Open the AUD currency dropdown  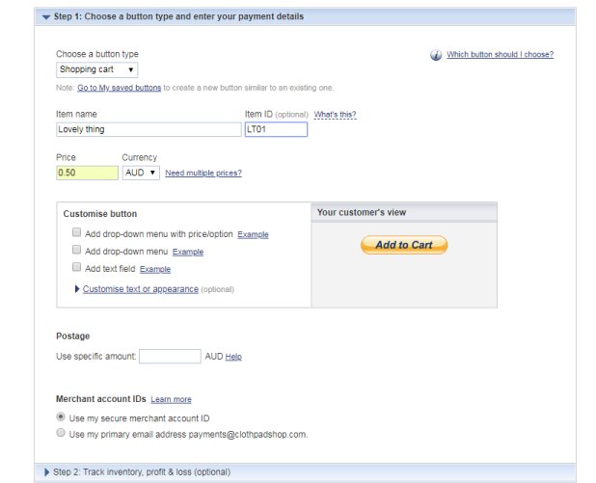(141, 173)
